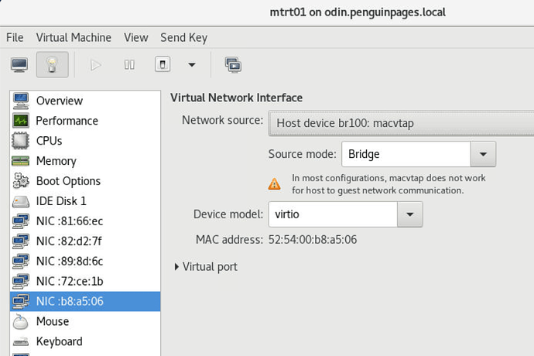The image size is (534, 356).
Task: Click the network icon beside NIC :81:66:ec
Action: [x=21, y=221]
